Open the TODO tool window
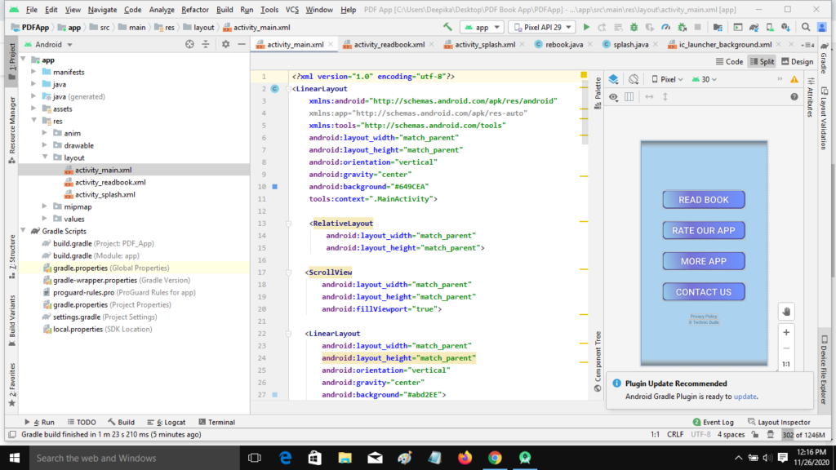This screenshot has height=470, width=836. pos(82,422)
